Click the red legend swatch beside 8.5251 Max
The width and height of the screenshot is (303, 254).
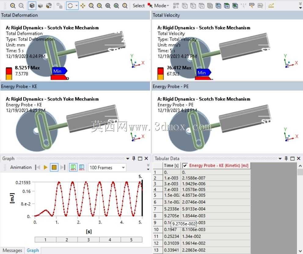(9, 71)
